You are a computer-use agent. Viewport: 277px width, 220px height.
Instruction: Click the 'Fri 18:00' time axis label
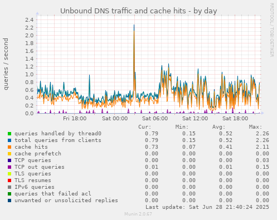point(75,119)
